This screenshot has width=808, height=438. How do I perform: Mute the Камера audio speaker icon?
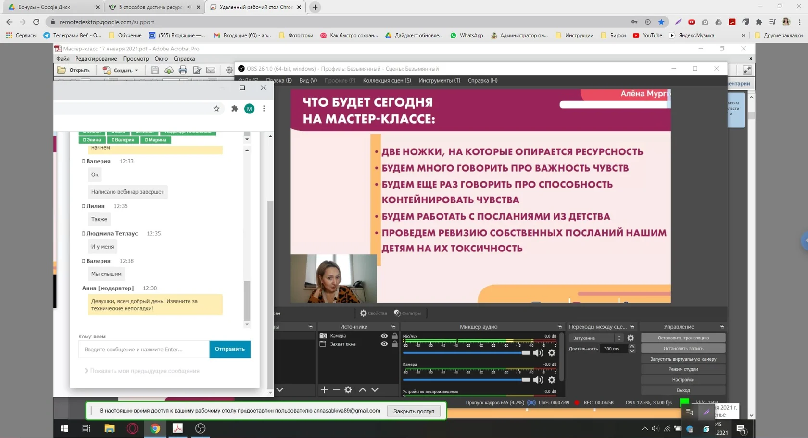click(x=538, y=380)
